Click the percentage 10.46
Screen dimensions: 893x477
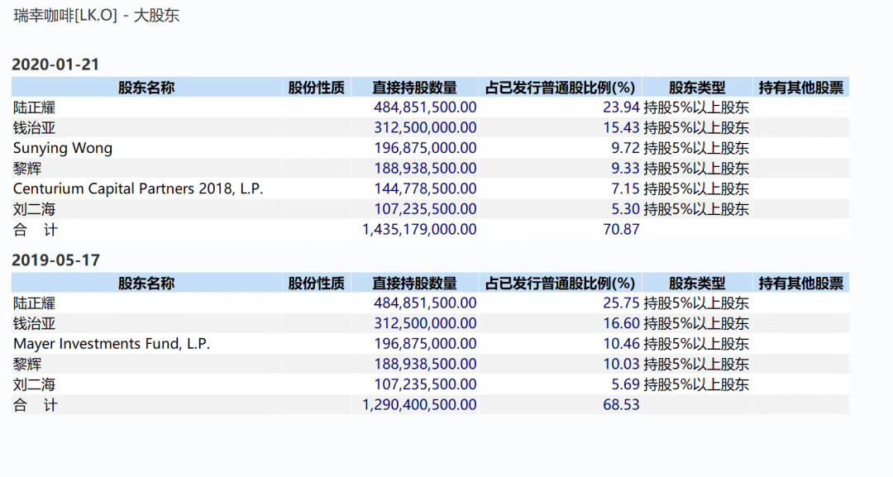pos(621,345)
